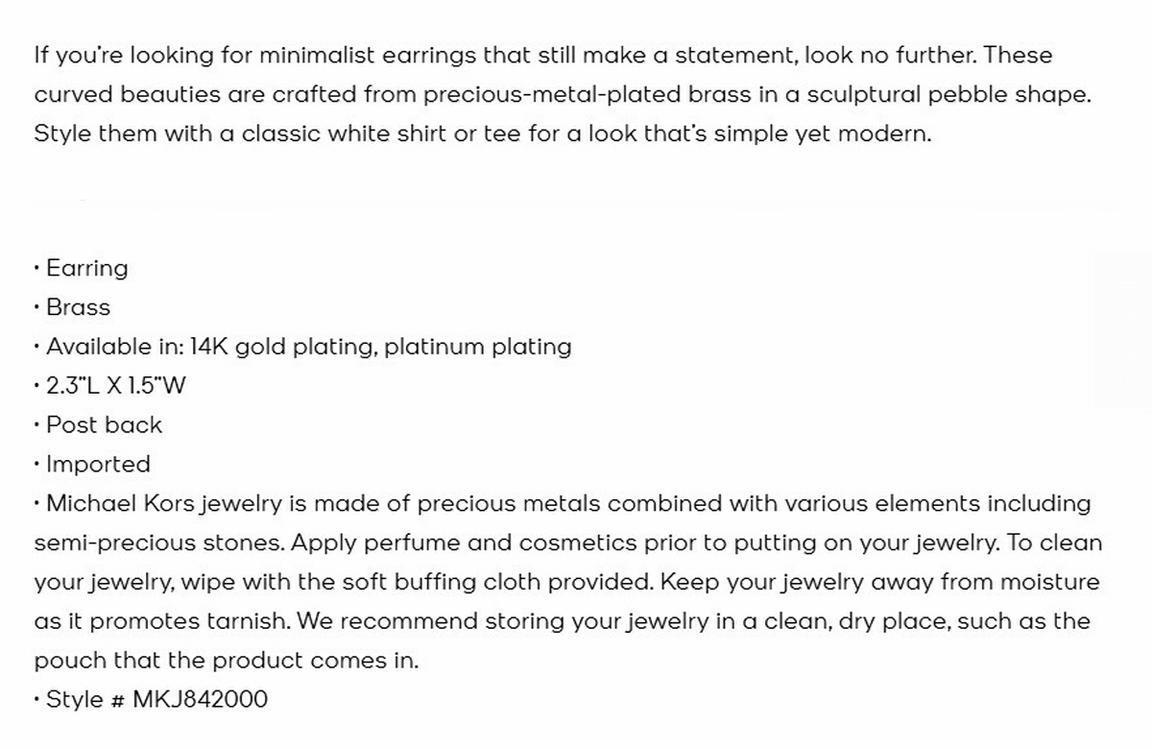This screenshot has width=1152, height=749.
Task: Click 'pouch that the product comes in' text
Action: click(x=227, y=661)
